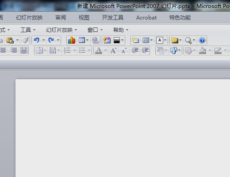The width and height of the screenshot is (230, 177).
Task: Click the Text Box A icon
Action: 160,40
